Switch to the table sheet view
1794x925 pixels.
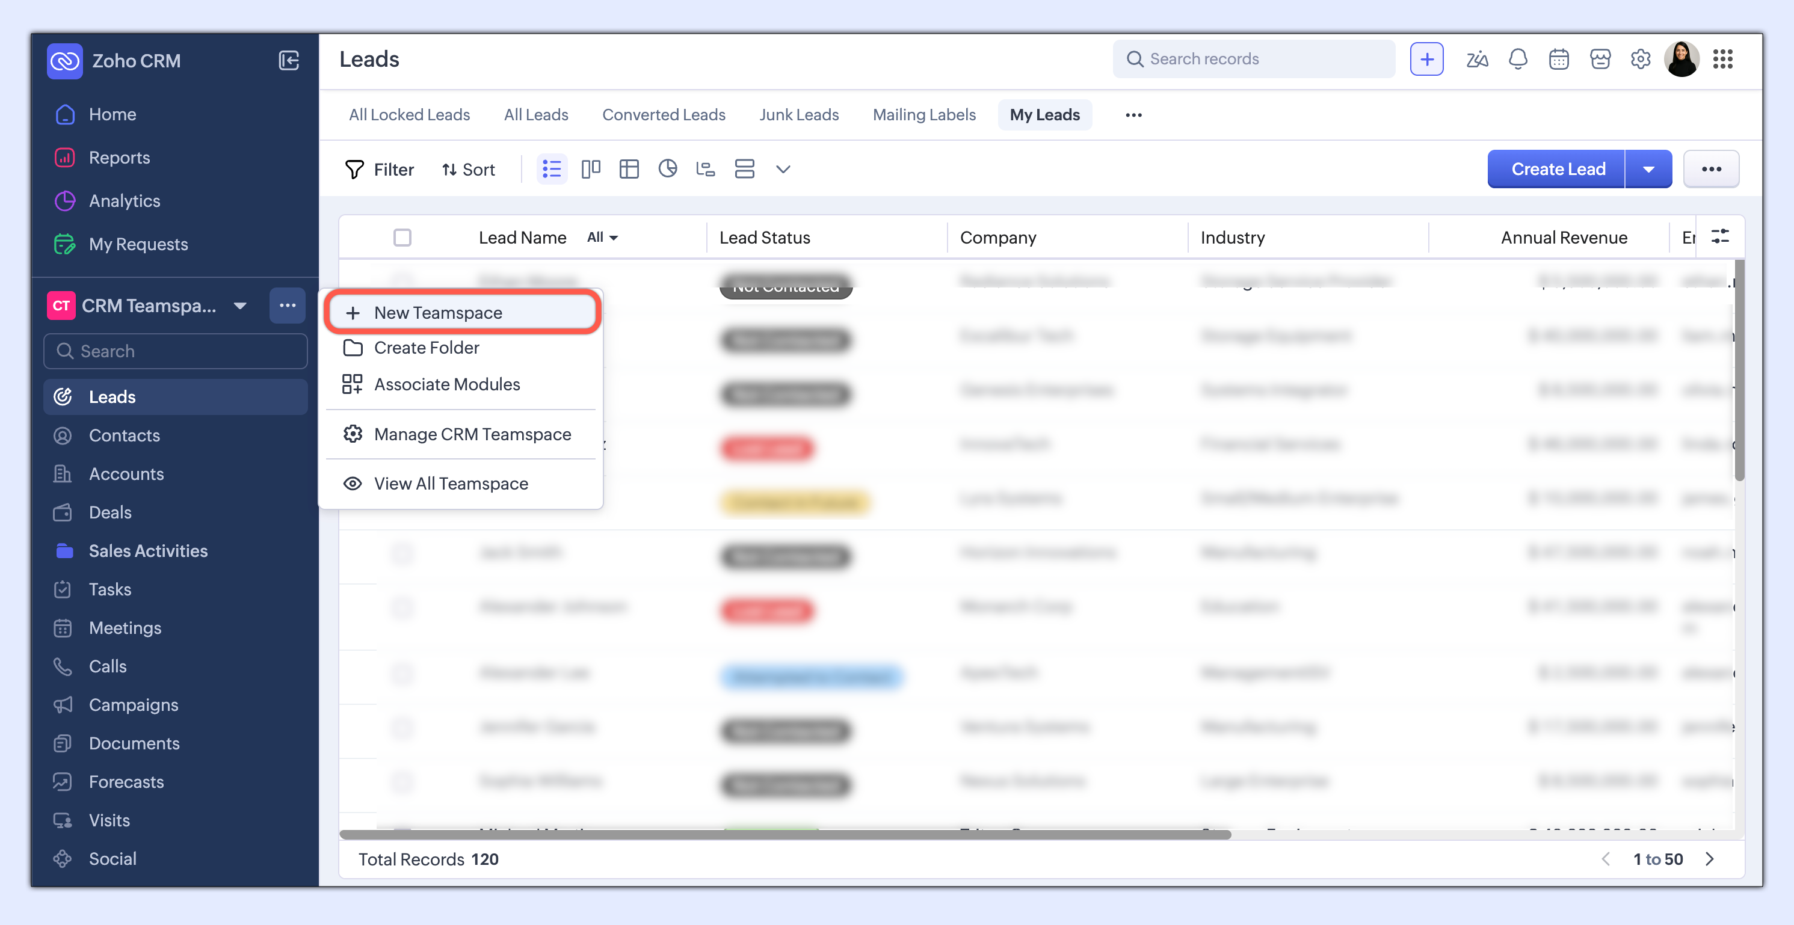coord(629,169)
